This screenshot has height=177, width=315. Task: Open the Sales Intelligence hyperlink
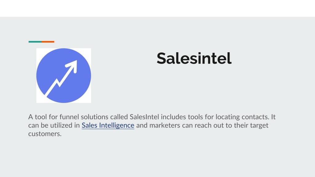point(108,125)
